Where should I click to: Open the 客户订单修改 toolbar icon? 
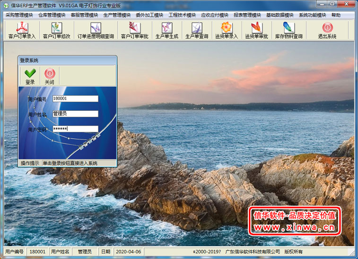(57, 30)
